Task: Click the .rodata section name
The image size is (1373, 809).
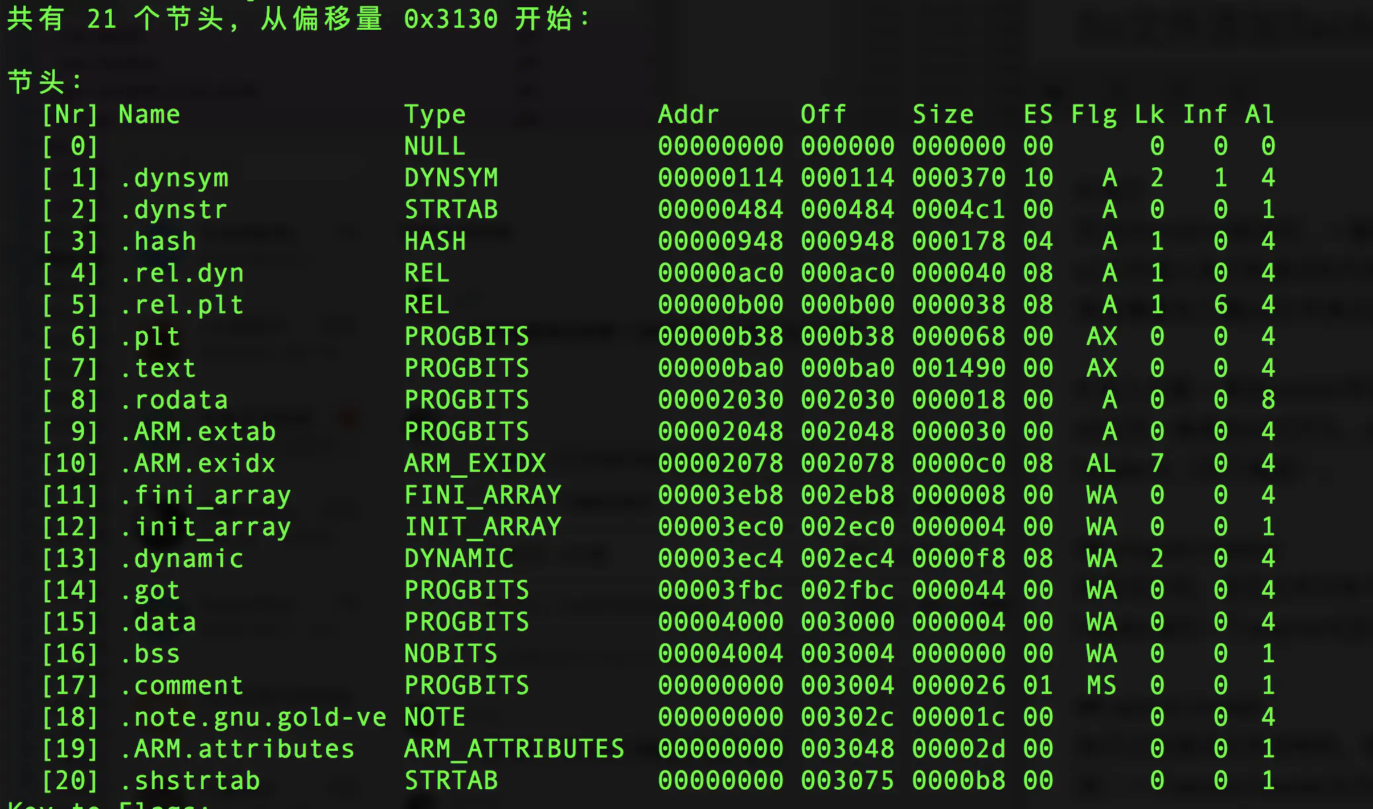Action: (x=174, y=400)
